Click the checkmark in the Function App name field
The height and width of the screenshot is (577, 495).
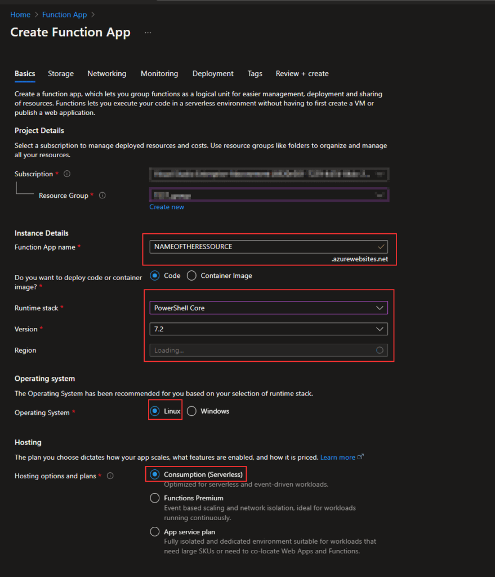coord(381,246)
